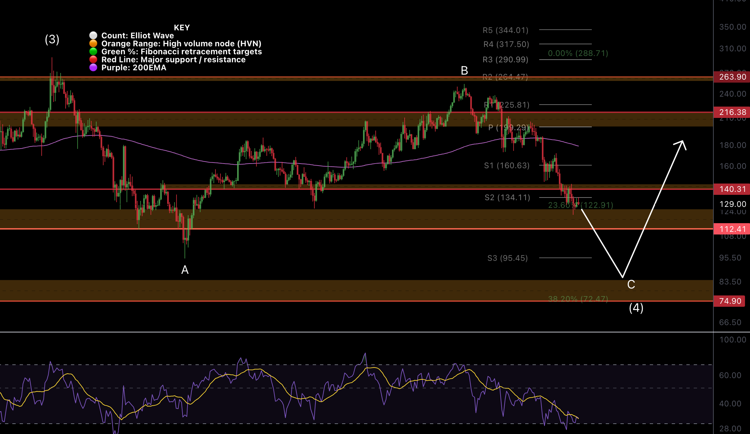Select the wave B label

pos(464,71)
